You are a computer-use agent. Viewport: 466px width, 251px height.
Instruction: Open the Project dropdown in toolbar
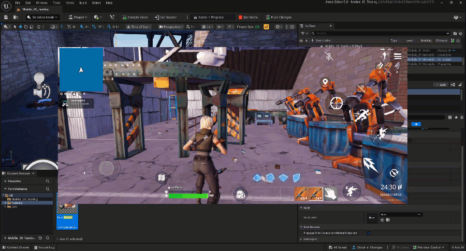pyautogui.click(x=77, y=17)
